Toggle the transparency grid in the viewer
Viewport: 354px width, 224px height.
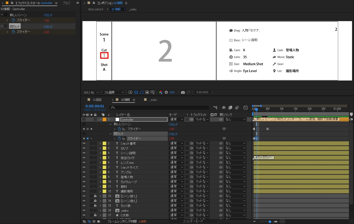pos(136,92)
